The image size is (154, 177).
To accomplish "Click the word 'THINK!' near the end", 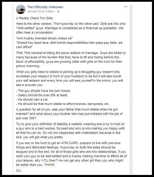I will 49,165.
